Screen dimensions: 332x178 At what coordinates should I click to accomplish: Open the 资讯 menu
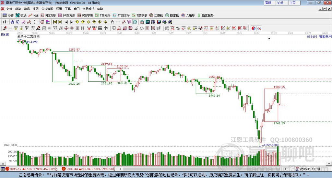click(27, 9)
